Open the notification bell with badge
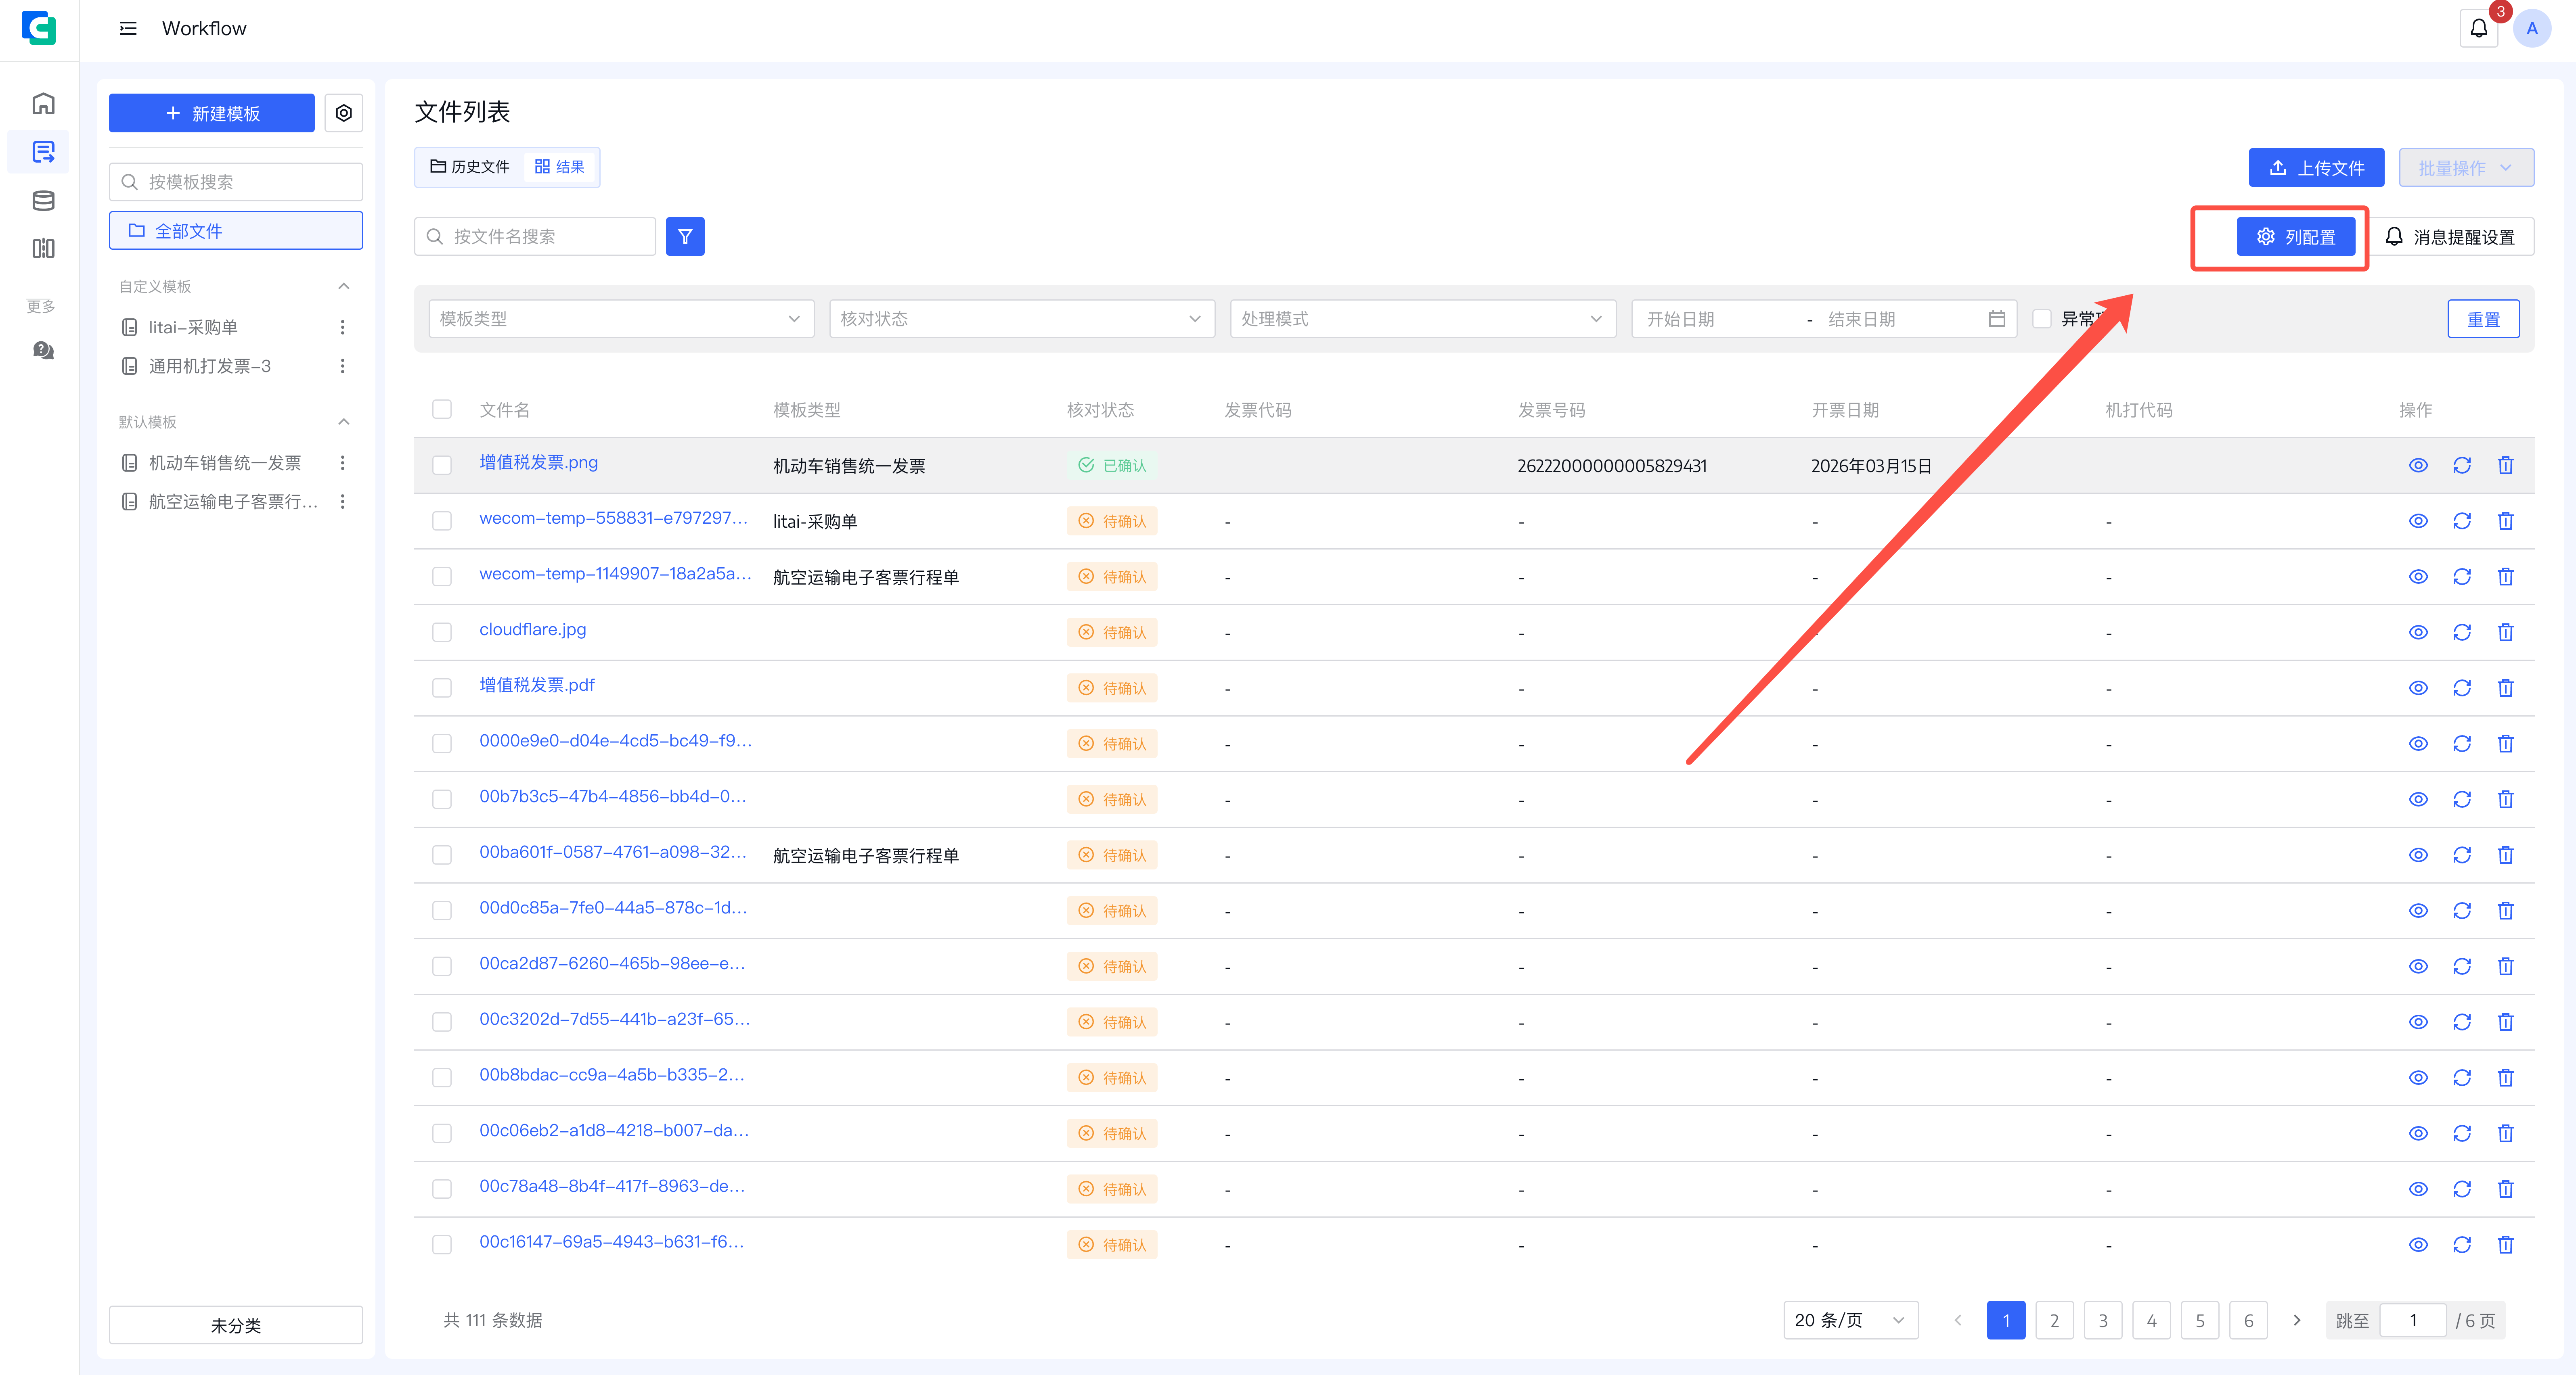This screenshot has height=1375, width=2576. click(2479, 28)
